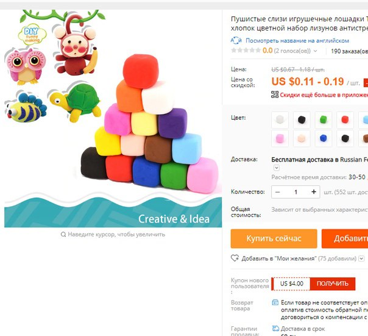
Task: Click the Купить сейчас button
Action: click(274, 238)
